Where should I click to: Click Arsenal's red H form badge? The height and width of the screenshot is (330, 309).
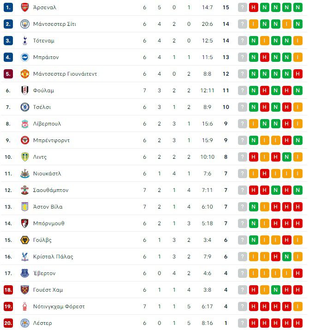254,7
